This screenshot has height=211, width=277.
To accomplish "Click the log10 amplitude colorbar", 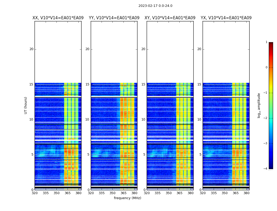I will point(271,105).
